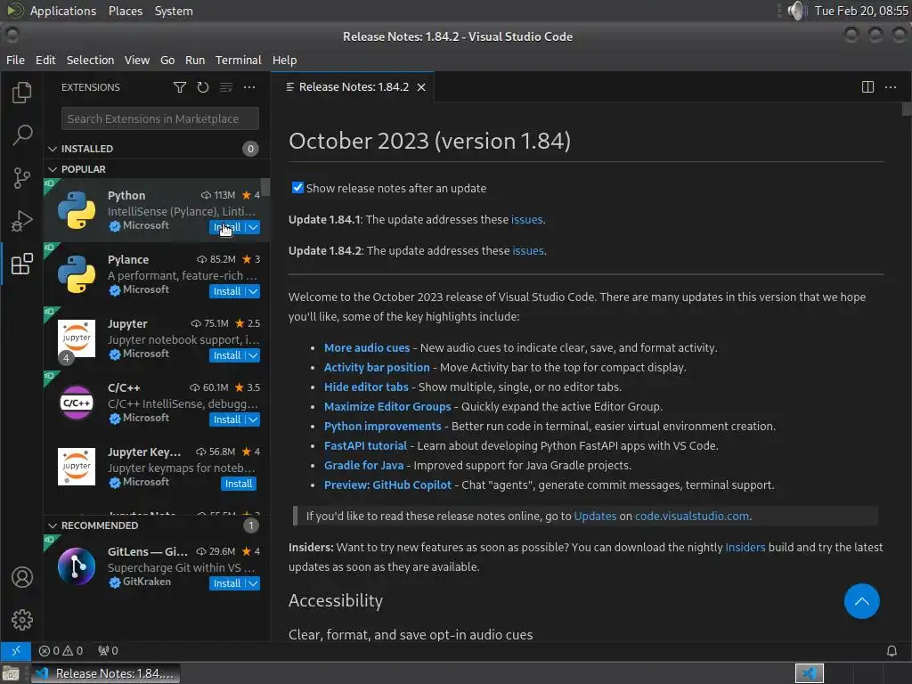
Task: Click the release notes vertical scrollbar thumb
Action: pyautogui.click(x=906, y=110)
